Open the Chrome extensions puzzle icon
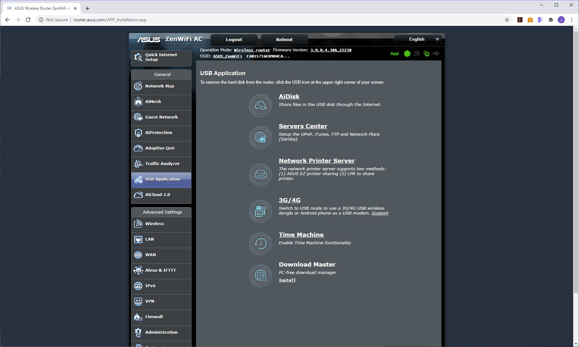 point(551,20)
